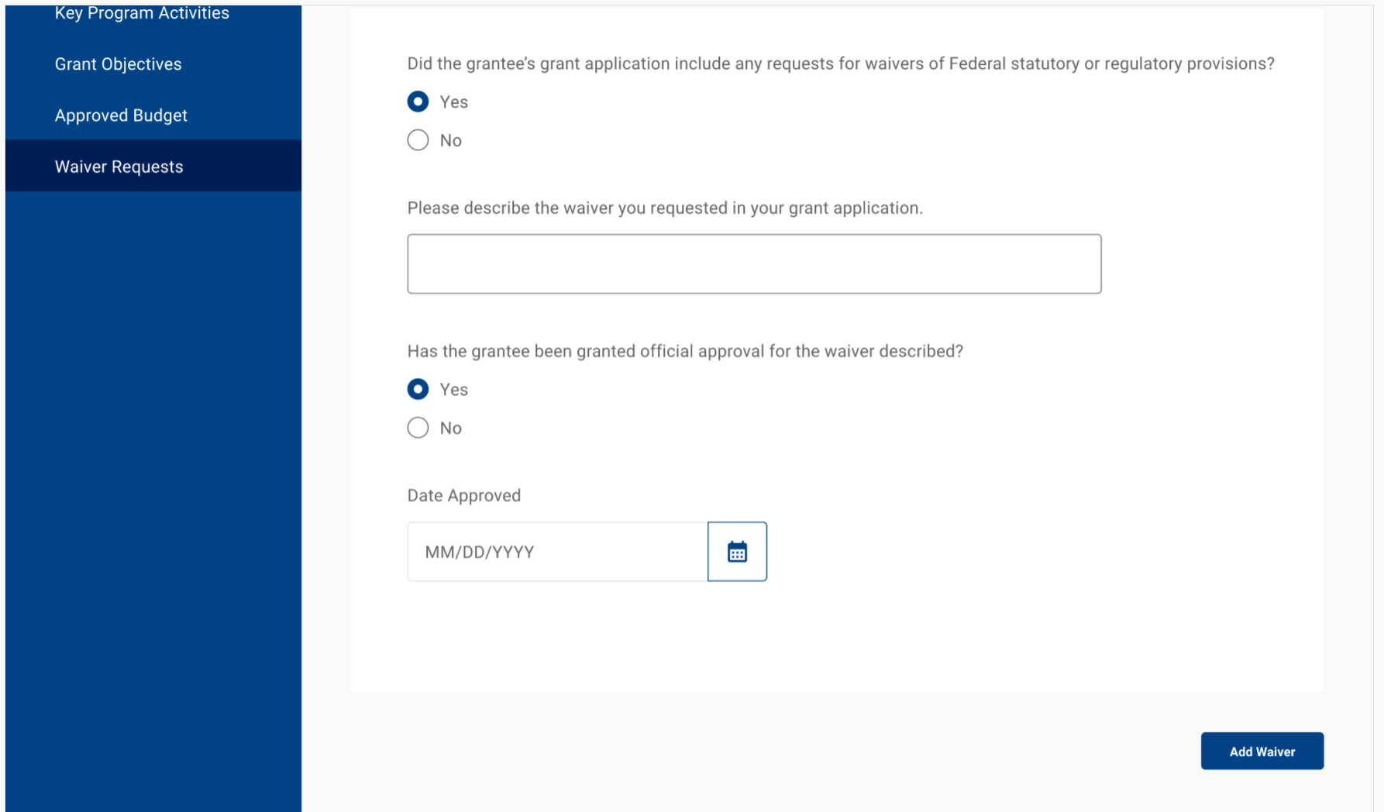Click the Yes label under Federal waivers question
Viewport: 1384px width, 812px height.
pyautogui.click(x=454, y=102)
